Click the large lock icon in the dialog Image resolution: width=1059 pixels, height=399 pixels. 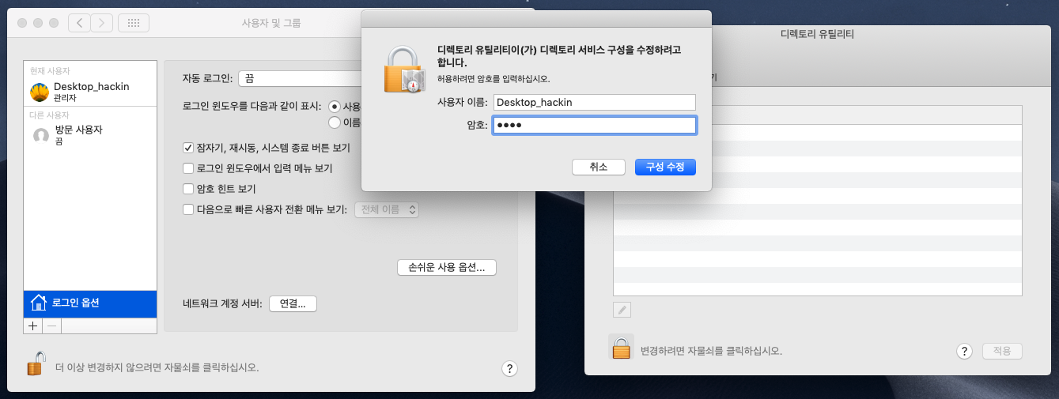point(403,69)
